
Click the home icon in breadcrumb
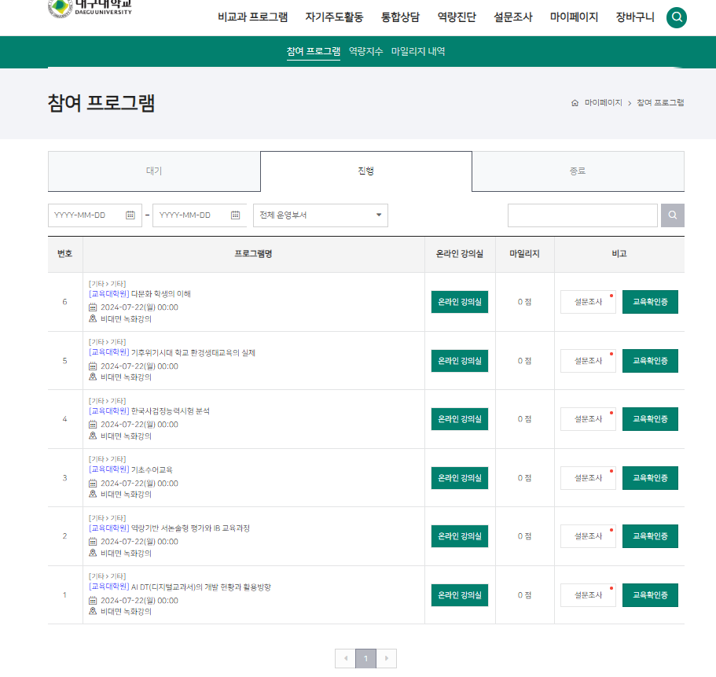pos(575,103)
